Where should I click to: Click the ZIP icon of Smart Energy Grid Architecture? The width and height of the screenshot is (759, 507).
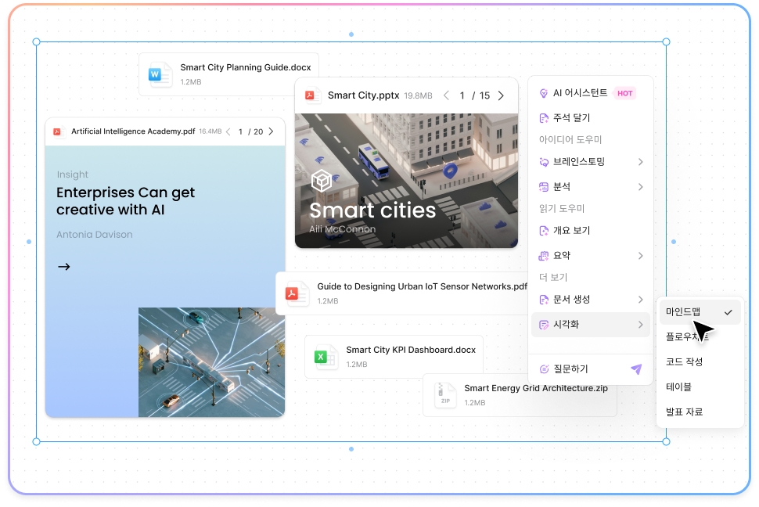pos(445,394)
